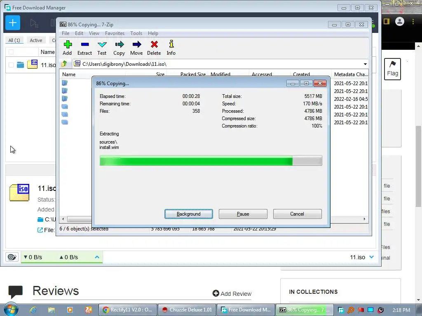Tick the checkbox for 11.iso download row

11,65
